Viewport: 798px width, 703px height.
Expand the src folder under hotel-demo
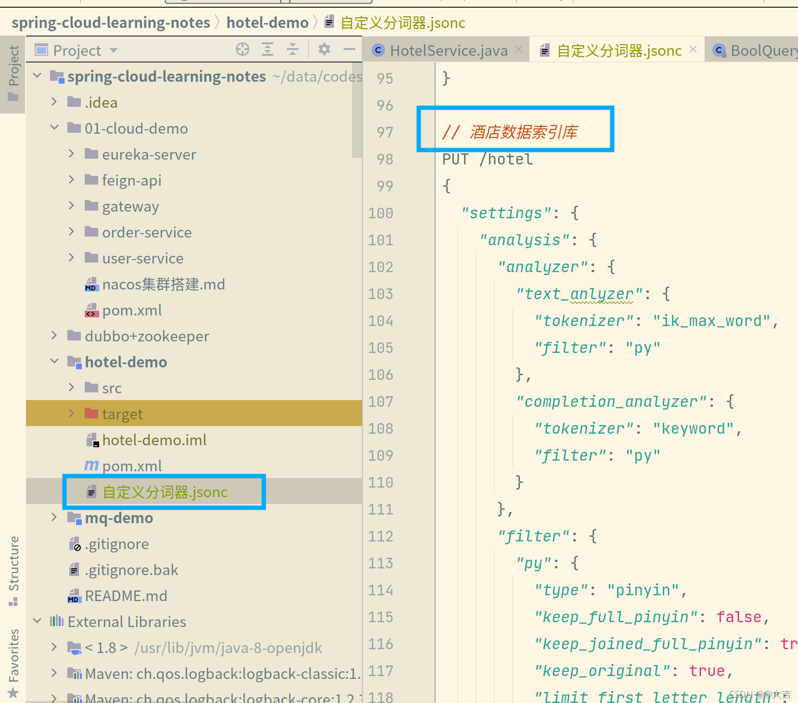coord(72,388)
